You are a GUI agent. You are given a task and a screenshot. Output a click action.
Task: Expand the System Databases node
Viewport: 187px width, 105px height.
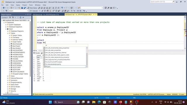[x=6, y=24]
